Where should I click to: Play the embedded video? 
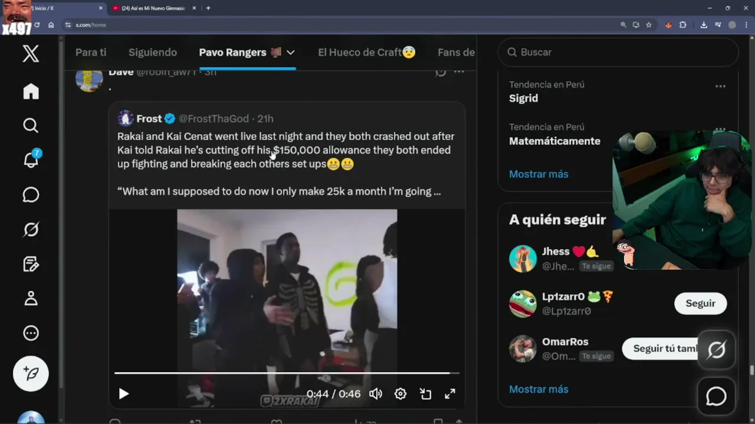[x=124, y=394]
